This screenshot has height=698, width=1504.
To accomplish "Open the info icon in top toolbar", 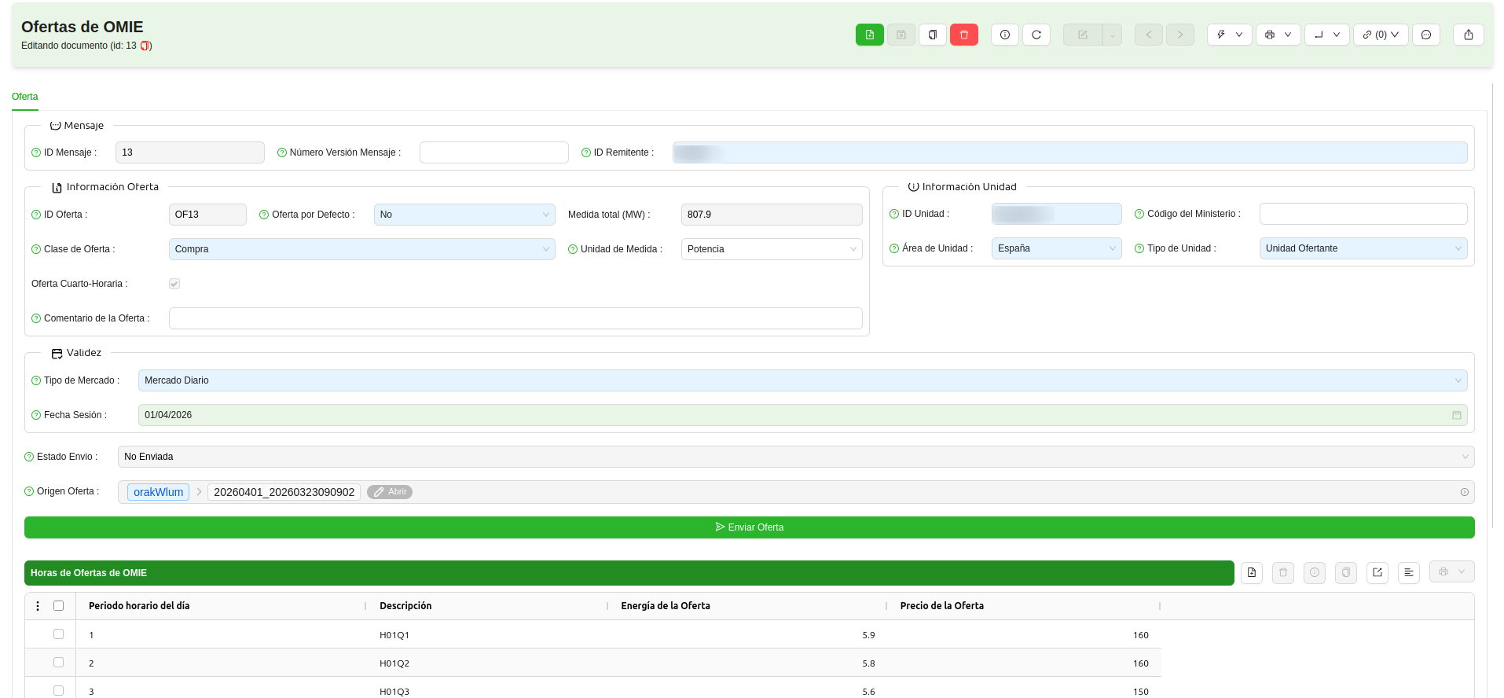I will 1004,35.
